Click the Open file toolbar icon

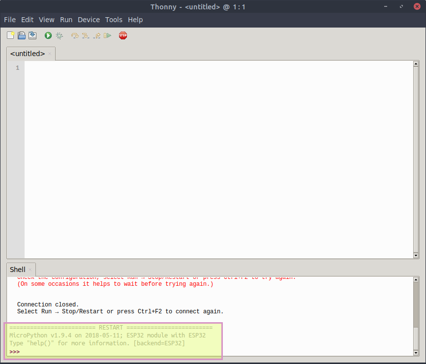click(22, 35)
